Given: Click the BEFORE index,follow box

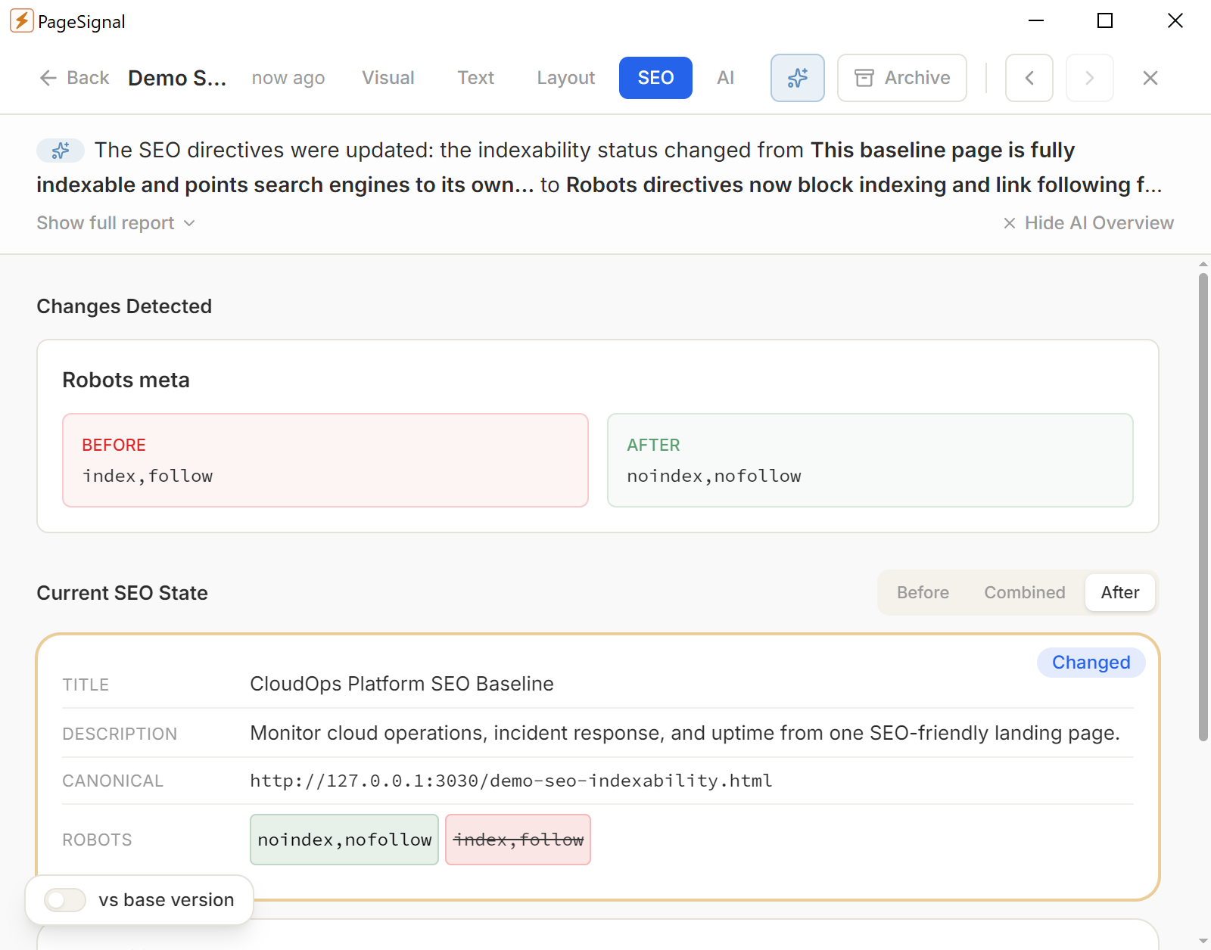Looking at the screenshot, I should (x=325, y=460).
